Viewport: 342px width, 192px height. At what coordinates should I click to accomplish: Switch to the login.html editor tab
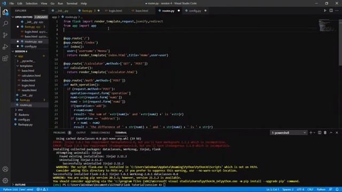(115, 11)
